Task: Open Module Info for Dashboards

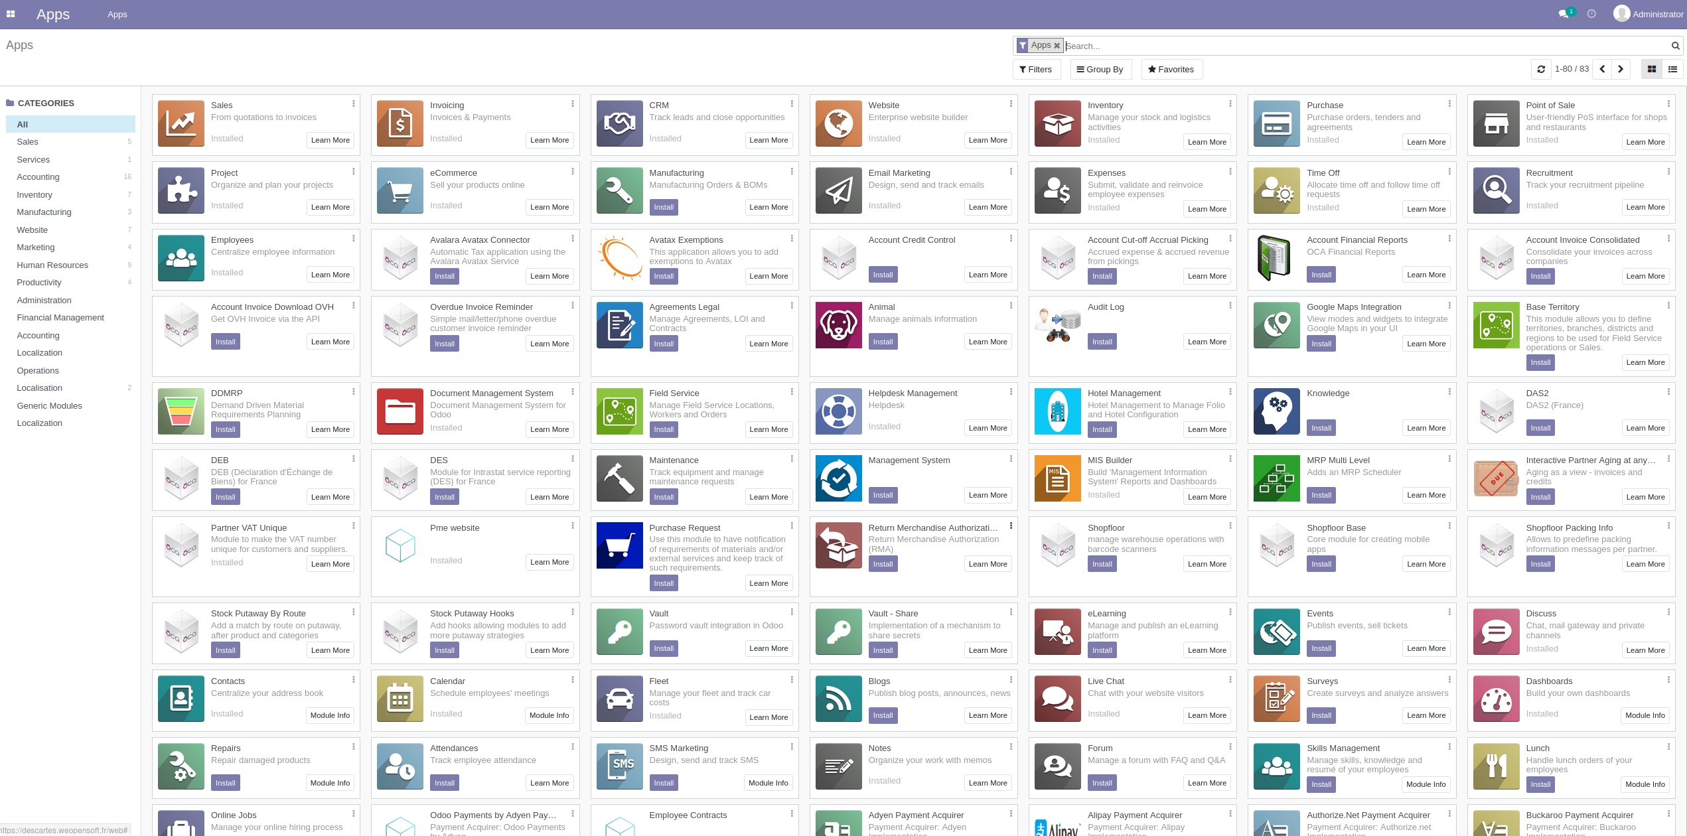Action: tap(1645, 715)
